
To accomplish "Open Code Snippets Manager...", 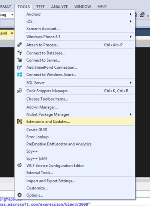I will tap(75, 91).
